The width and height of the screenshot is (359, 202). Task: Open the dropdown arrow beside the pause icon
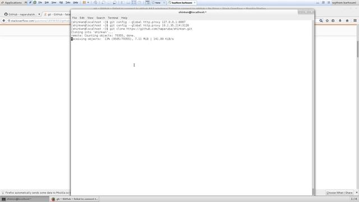(x=88, y=2)
